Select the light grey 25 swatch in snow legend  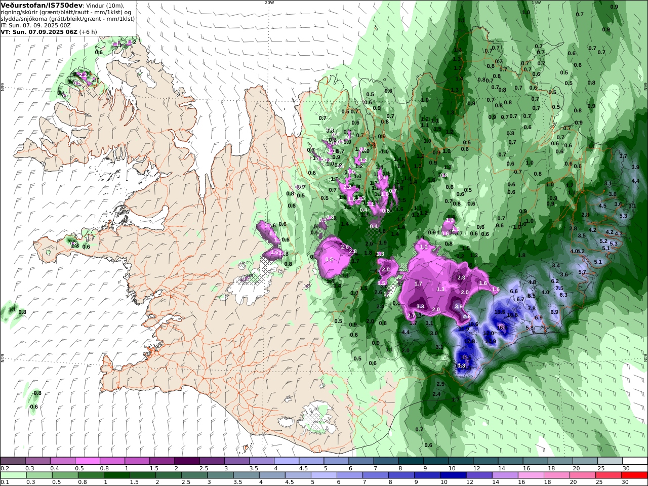tap(611, 461)
